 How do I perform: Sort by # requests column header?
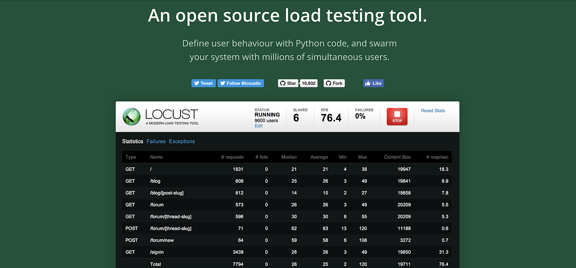232,157
